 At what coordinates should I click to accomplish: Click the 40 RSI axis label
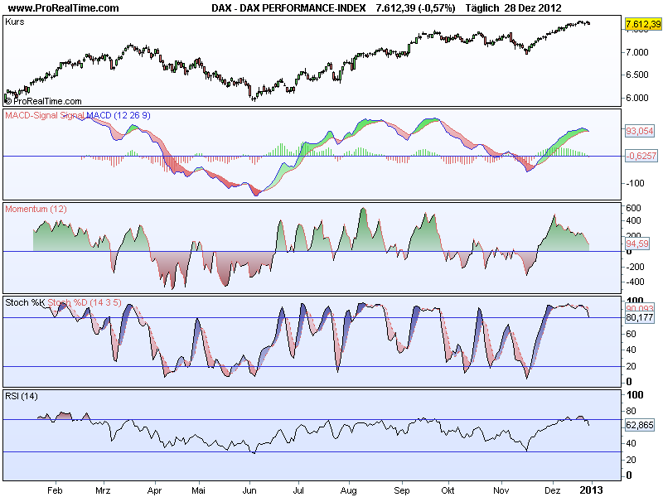pos(631,443)
